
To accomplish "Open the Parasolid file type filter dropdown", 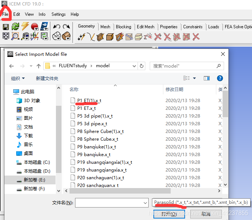I will pyautogui.click(x=201, y=202).
